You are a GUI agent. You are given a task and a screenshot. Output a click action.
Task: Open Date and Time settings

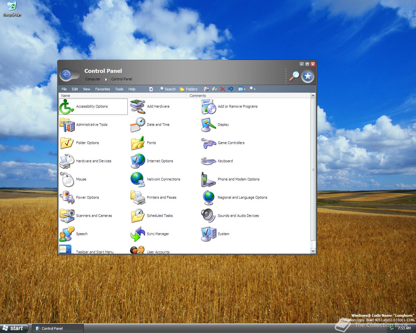point(150,125)
